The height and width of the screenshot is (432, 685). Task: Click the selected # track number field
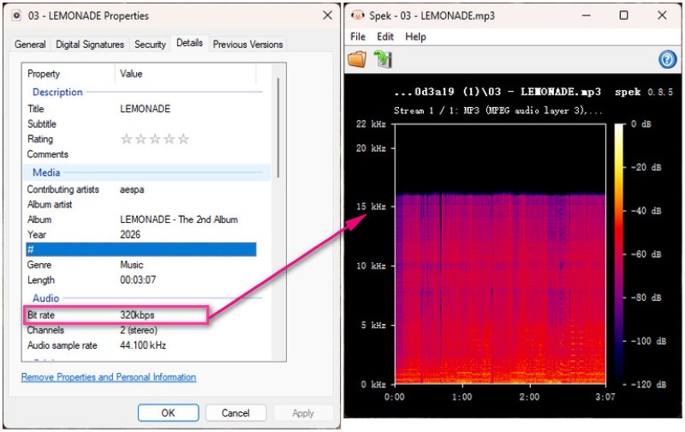(140, 249)
